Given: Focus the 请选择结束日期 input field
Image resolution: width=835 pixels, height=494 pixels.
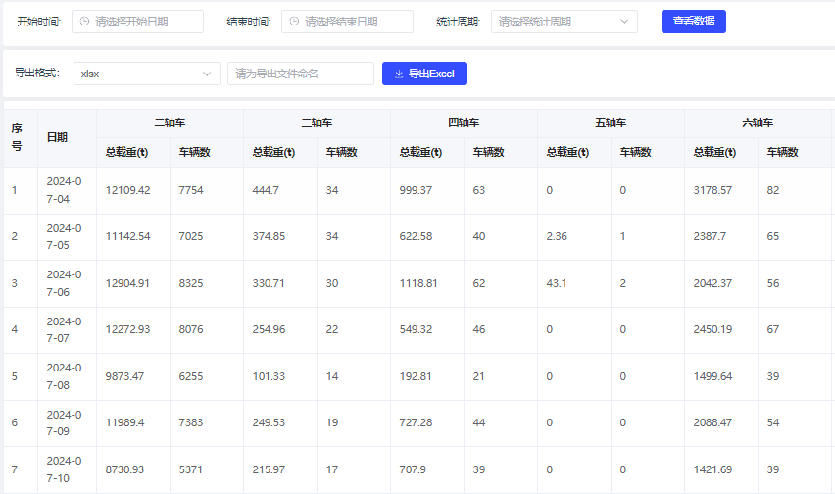Looking at the screenshot, I should coord(355,22).
